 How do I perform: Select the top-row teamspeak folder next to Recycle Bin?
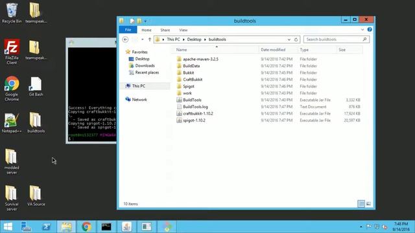(36, 13)
